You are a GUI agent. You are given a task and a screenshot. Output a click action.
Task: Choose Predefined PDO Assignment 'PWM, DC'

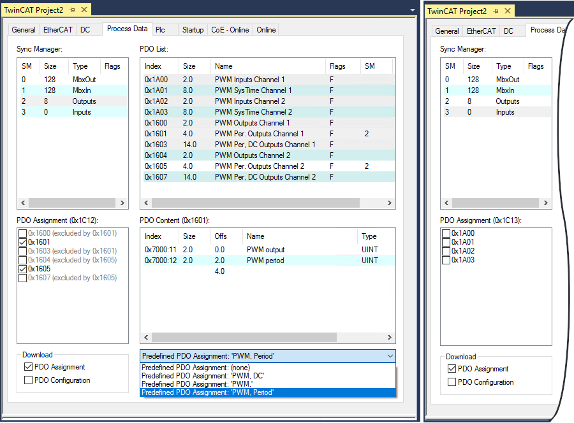click(268, 376)
